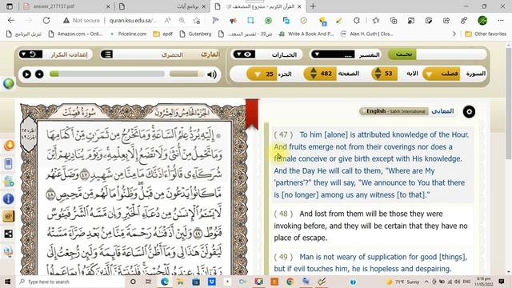Open the epdf bookmarks folder

click(x=163, y=34)
